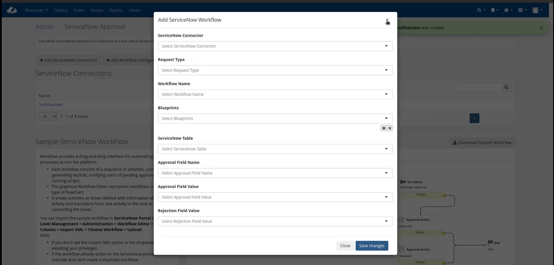
Task: Go to the Catalog menu item
Action: 61,10
